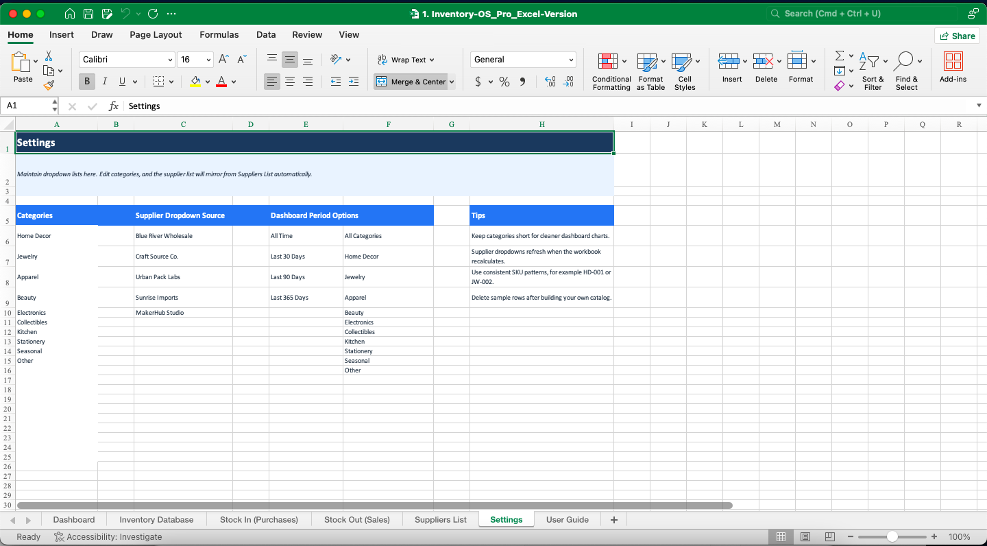The image size is (987, 546).
Task: Open the Merge & Center dropdown arrow
Action: pos(453,82)
